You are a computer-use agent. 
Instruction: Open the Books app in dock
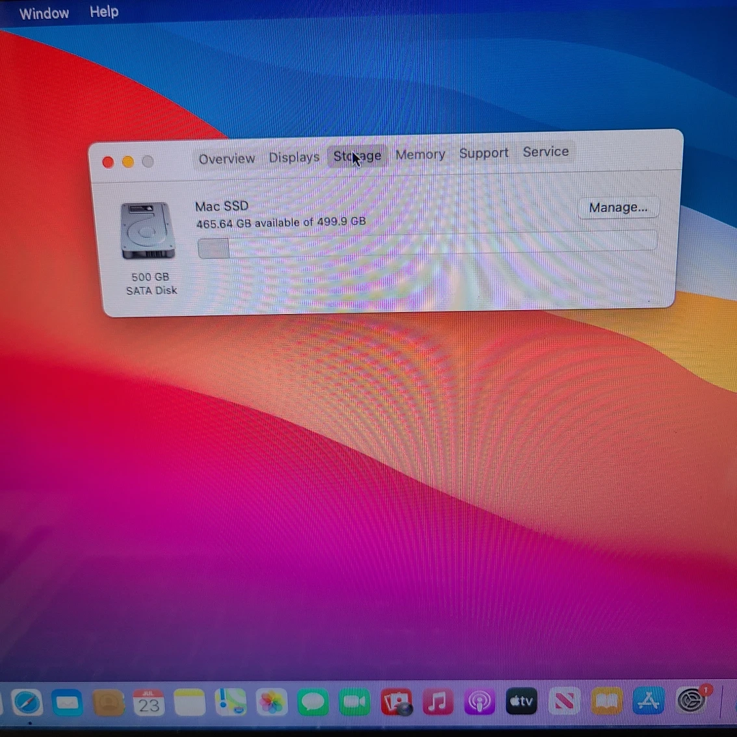click(606, 701)
